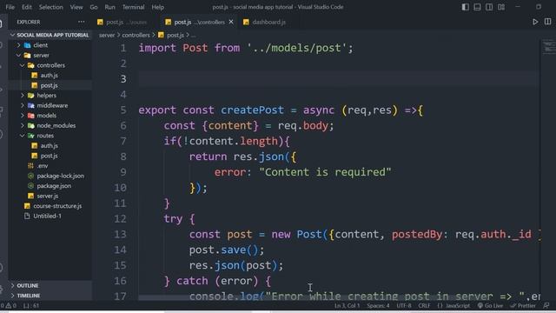The height and width of the screenshot is (313, 556).
Task: Change UTF-8 encoding in status bar
Action: [404, 305]
